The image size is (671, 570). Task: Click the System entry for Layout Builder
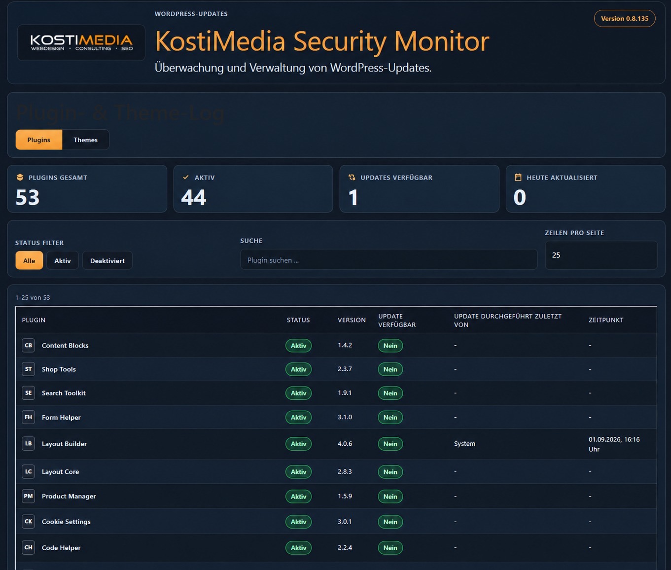(465, 444)
